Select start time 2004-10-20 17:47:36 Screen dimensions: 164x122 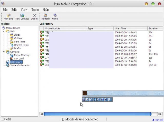[x=126, y=40]
